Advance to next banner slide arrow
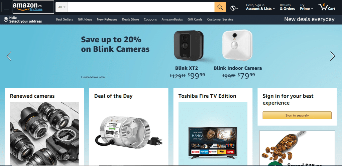 332,56
